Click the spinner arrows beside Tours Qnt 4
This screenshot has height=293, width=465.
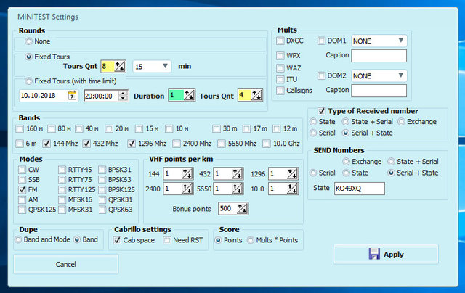coord(256,95)
